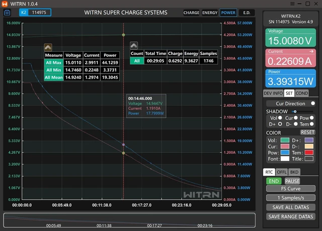Image resolution: width=322 pixels, height=231 pixels.
Task: Select the RTC tab
Action: (269, 172)
